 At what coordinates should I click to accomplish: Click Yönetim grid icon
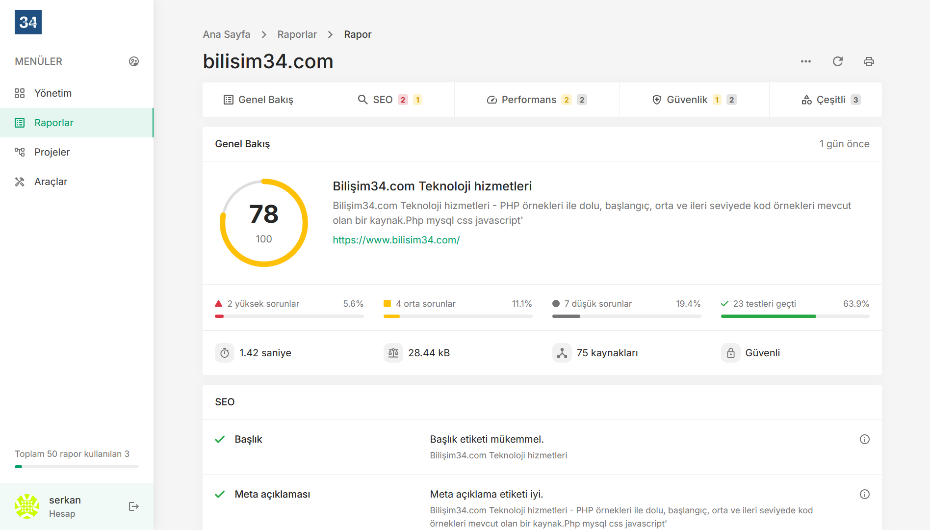click(x=20, y=93)
